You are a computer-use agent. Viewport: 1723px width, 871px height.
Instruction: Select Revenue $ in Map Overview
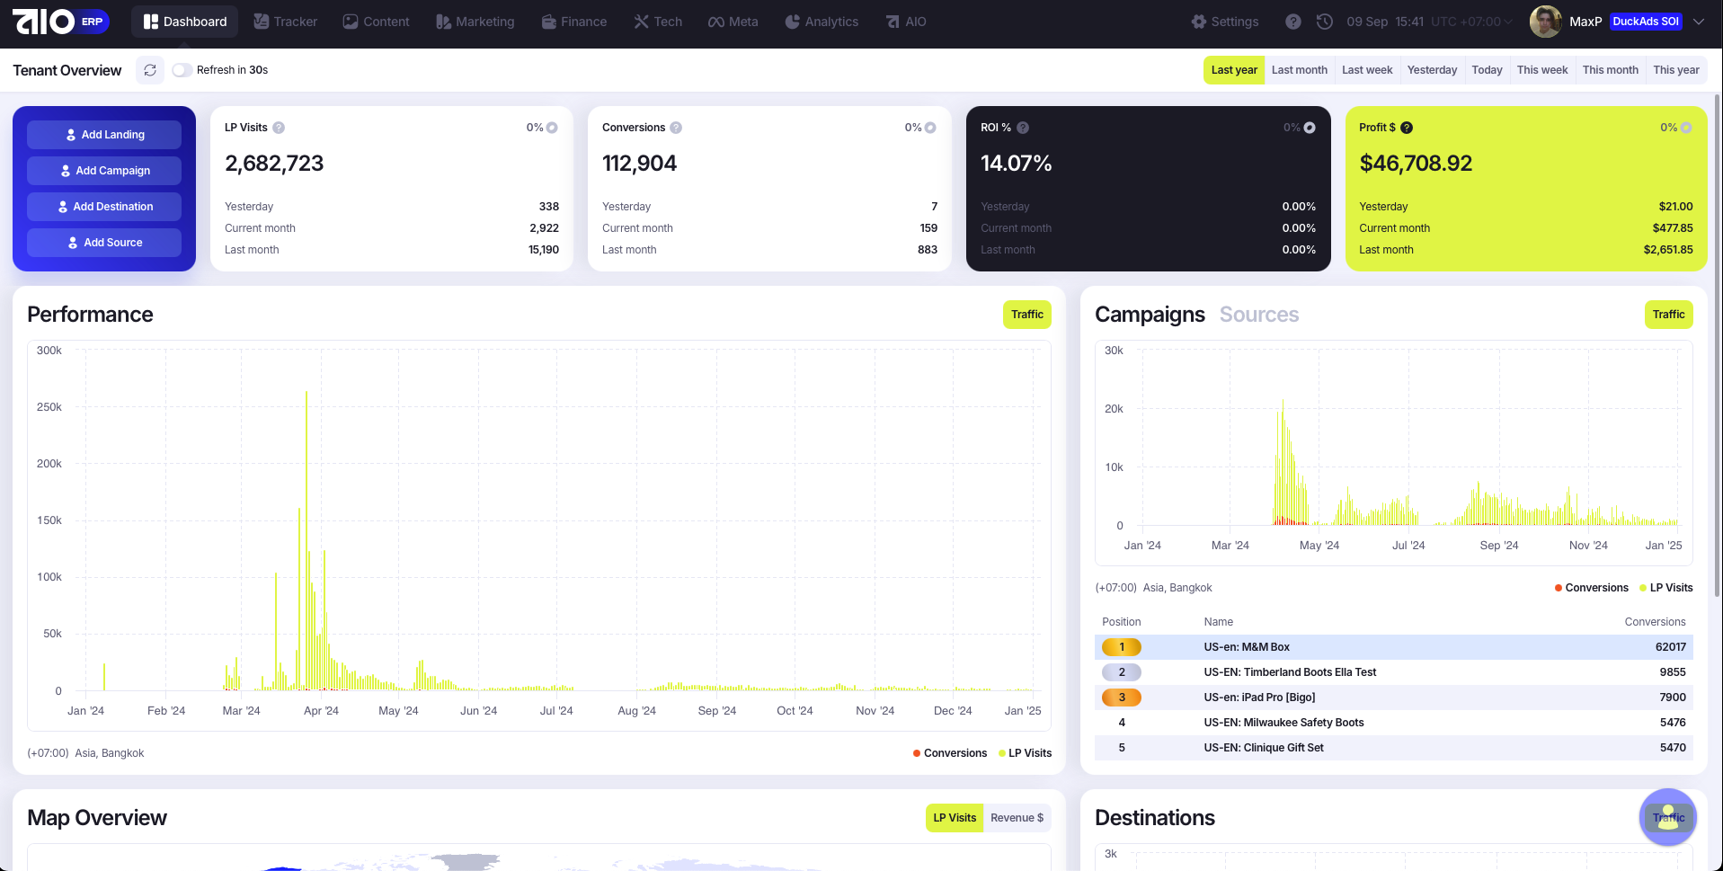coord(1017,818)
